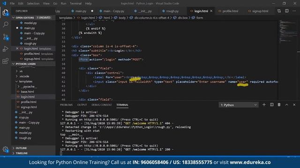The width and height of the screenshot is (300, 168).
Task: Show the Output panel tab
Action: click(82, 105)
